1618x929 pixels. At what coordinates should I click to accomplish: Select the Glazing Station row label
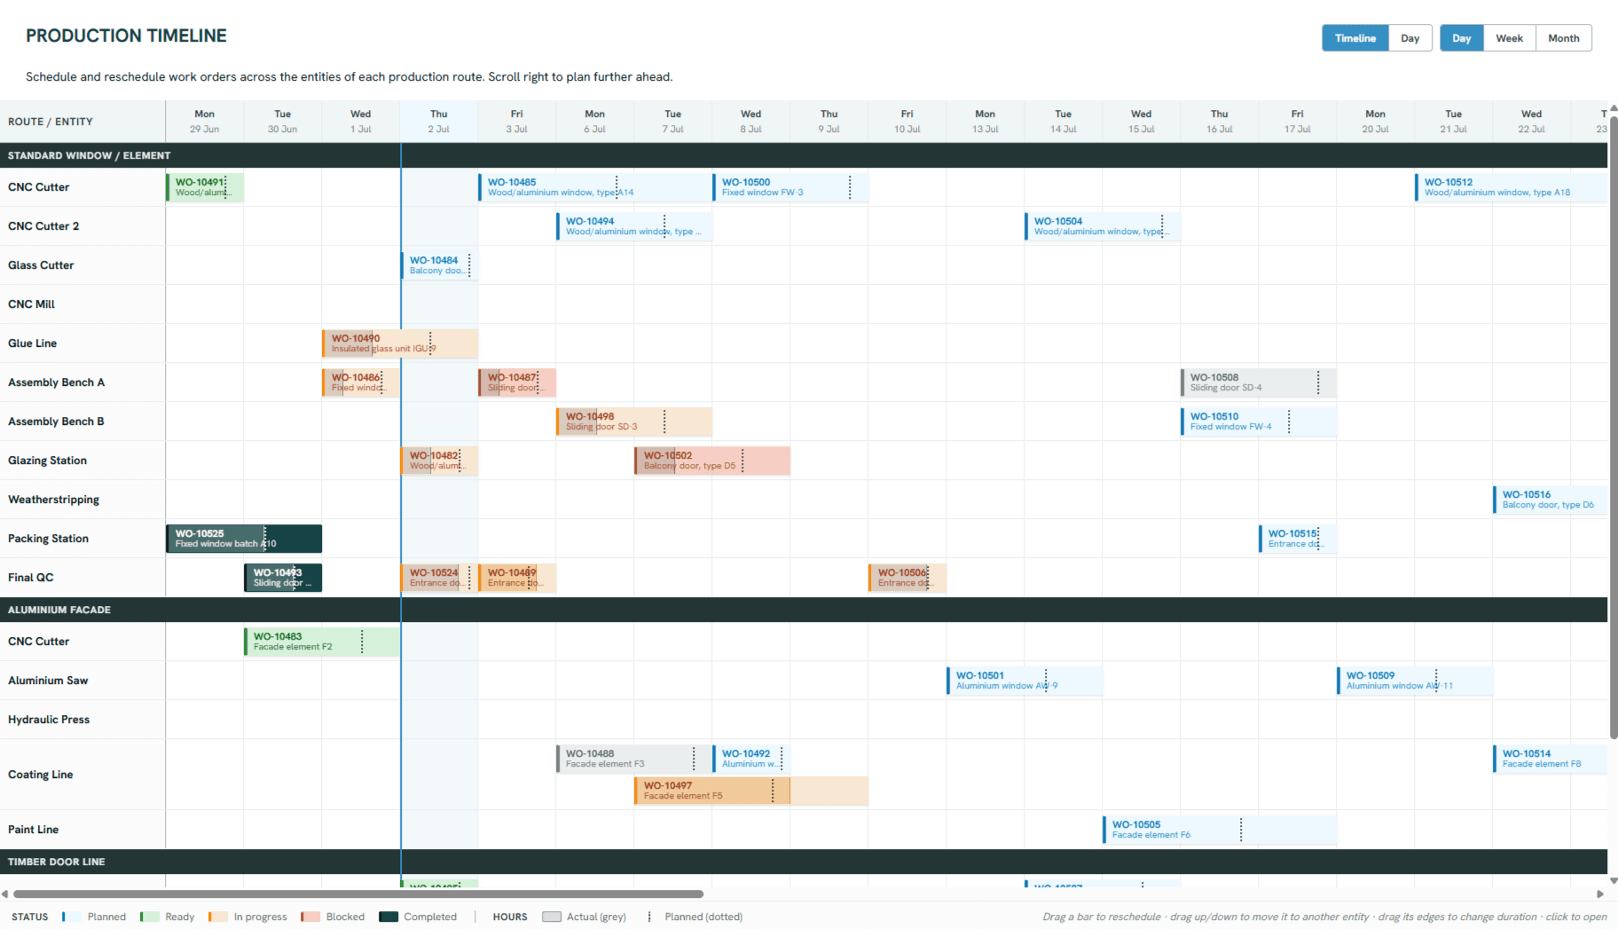coord(47,461)
